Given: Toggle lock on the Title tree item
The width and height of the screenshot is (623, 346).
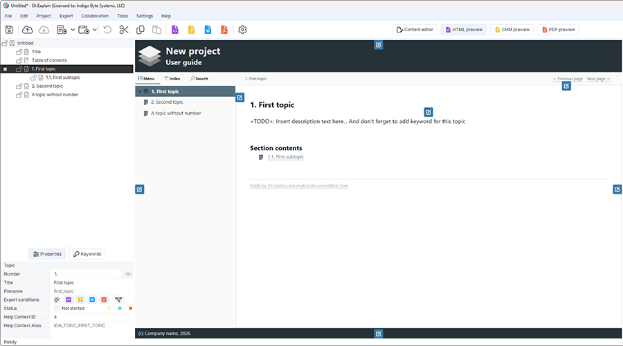Looking at the screenshot, I should (x=19, y=52).
